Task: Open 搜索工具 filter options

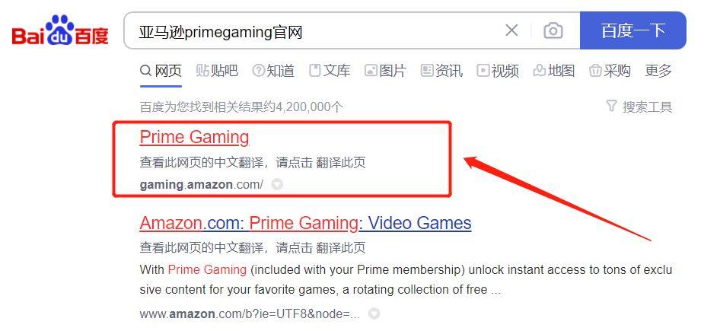Action: pos(639,107)
